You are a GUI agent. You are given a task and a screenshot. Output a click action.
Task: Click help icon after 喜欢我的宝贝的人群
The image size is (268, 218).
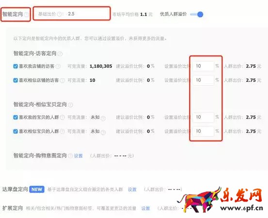63,117
